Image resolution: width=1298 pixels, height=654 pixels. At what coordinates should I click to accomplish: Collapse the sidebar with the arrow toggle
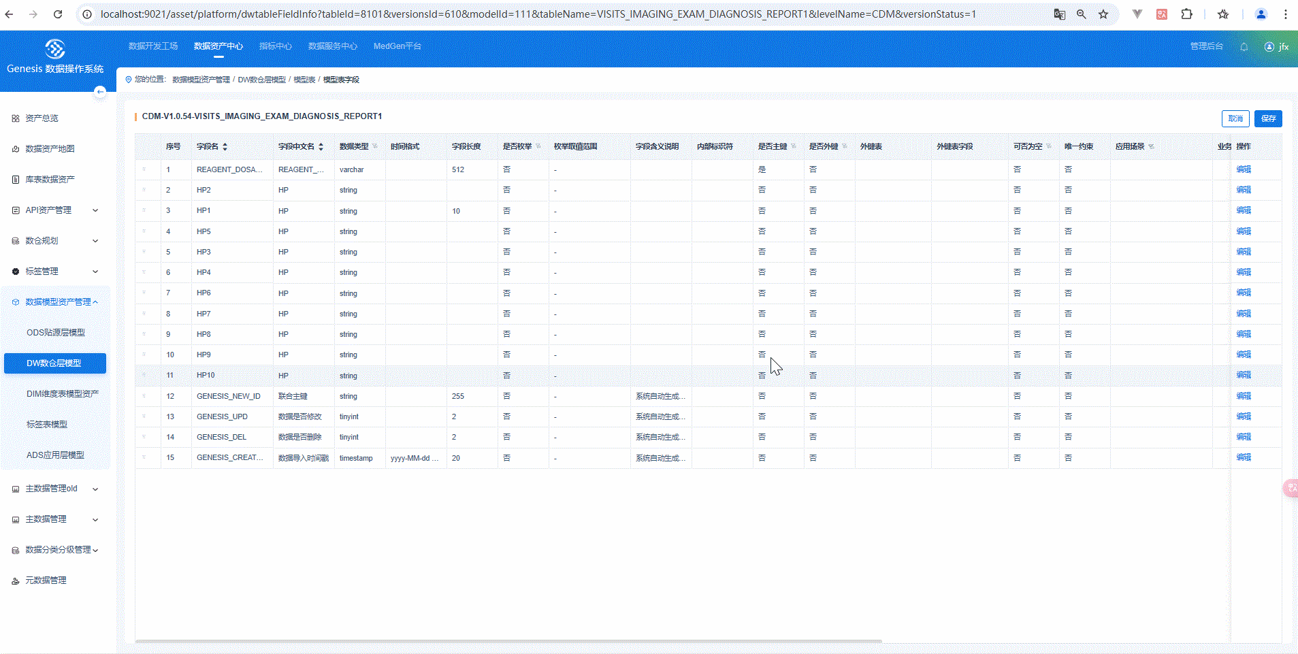[100, 92]
